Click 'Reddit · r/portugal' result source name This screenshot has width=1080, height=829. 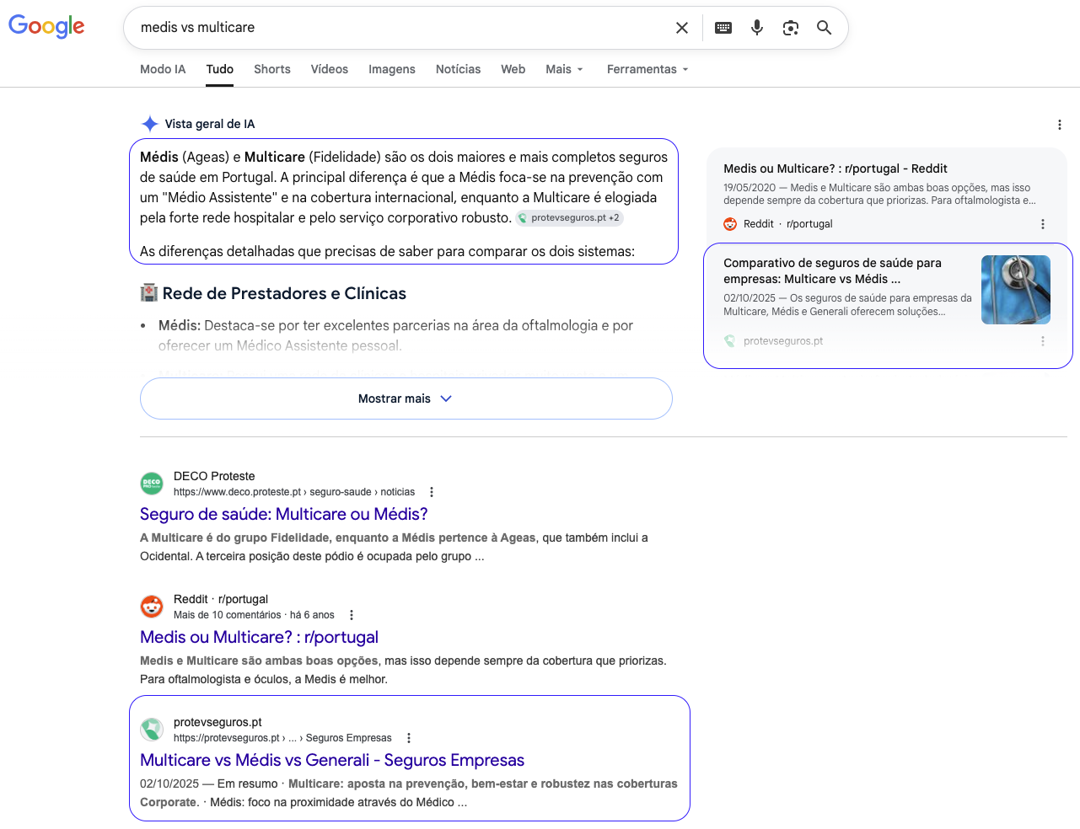click(x=221, y=599)
